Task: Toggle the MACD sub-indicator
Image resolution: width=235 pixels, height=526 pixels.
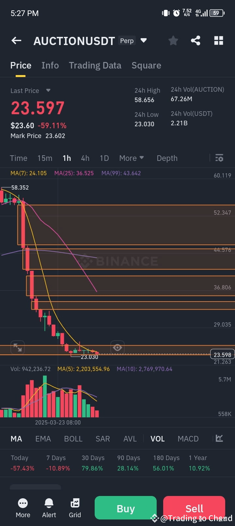Action: [x=188, y=439]
